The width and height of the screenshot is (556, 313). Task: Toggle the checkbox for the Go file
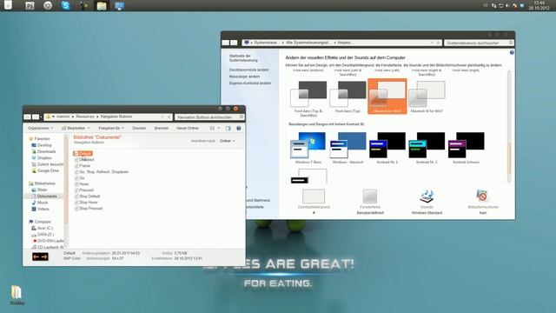76,177
